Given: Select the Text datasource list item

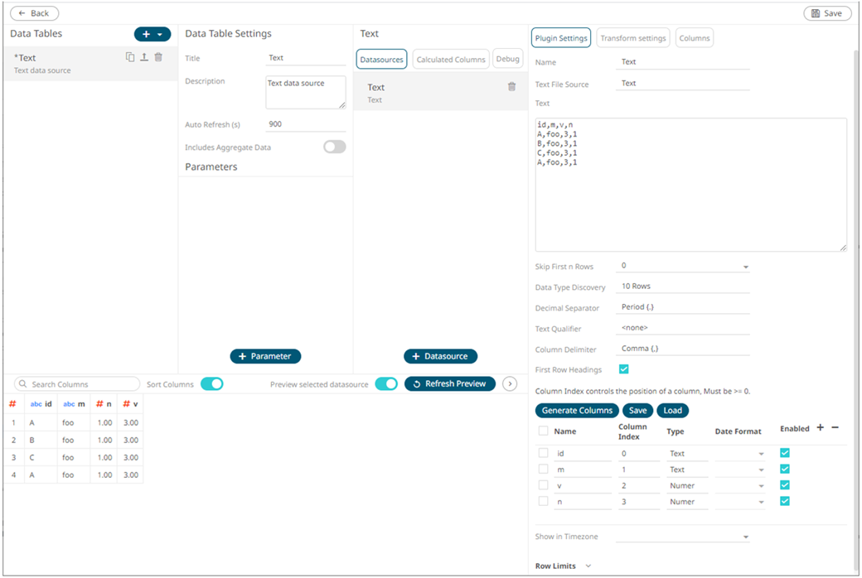Looking at the screenshot, I should [x=440, y=92].
